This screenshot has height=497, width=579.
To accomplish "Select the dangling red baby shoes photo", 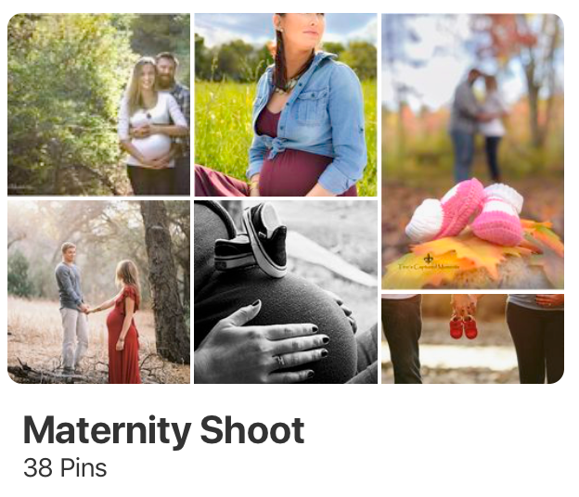I will (472, 338).
